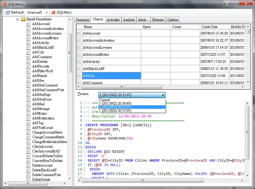Sort by the Create Date column header
255x189 pixels.
point(209,27)
